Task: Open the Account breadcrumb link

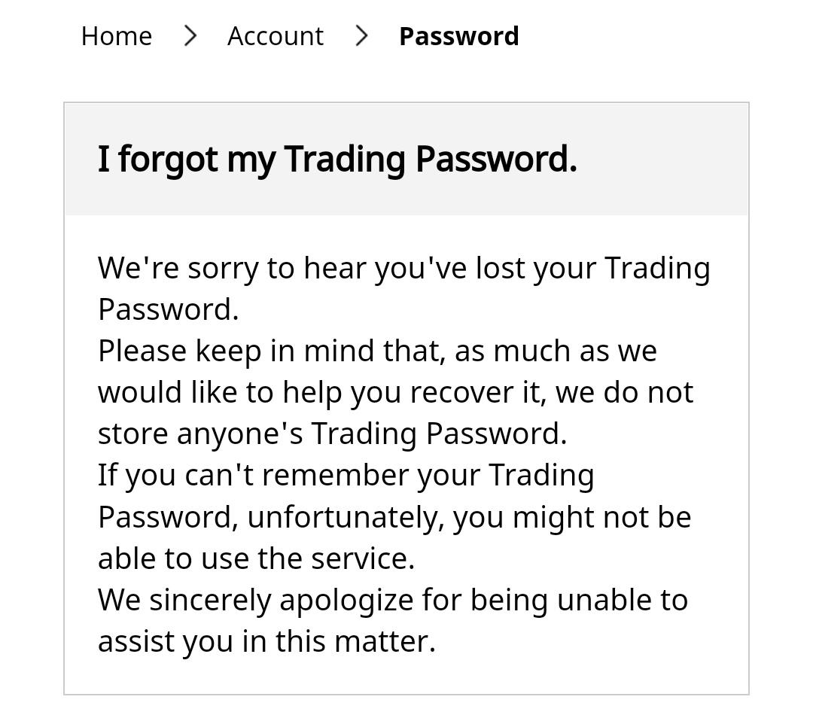Action: tap(276, 36)
